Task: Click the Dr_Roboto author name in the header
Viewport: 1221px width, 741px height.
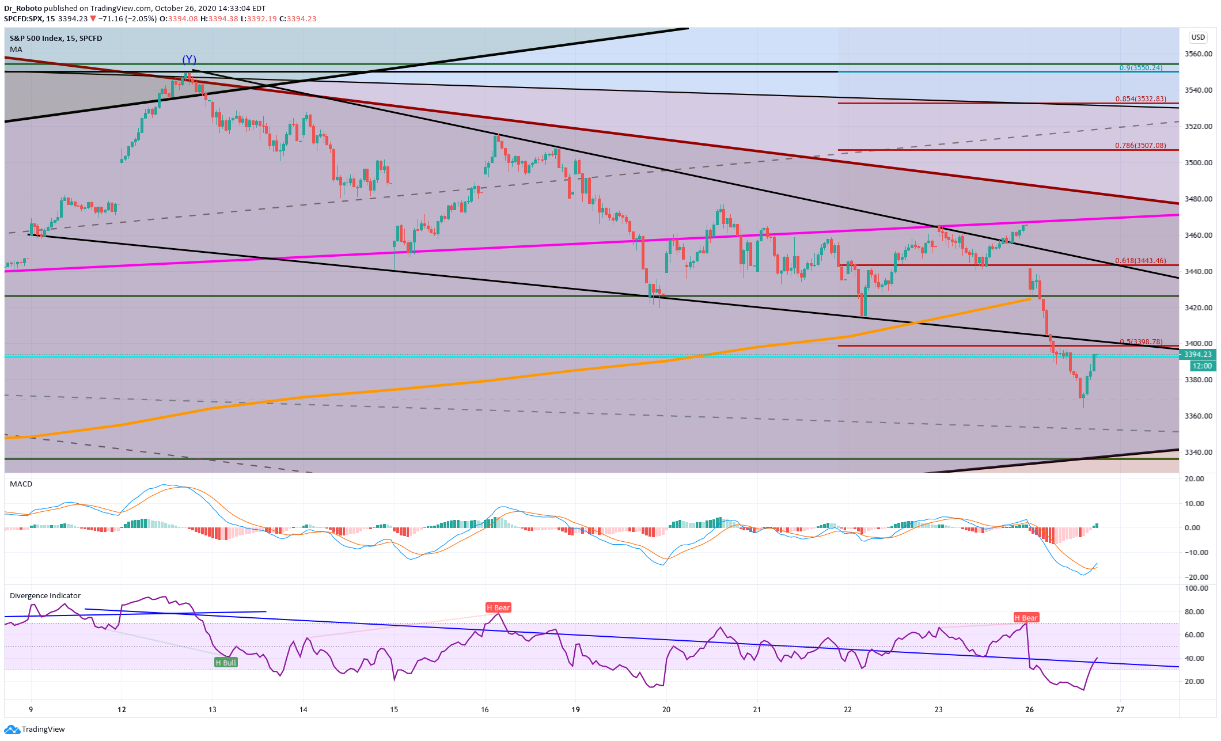Action: pos(23,9)
